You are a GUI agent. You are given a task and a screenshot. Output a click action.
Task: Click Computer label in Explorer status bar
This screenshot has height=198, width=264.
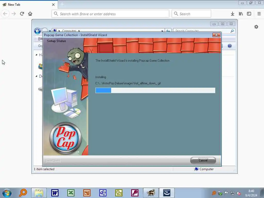[x=207, y=169]
